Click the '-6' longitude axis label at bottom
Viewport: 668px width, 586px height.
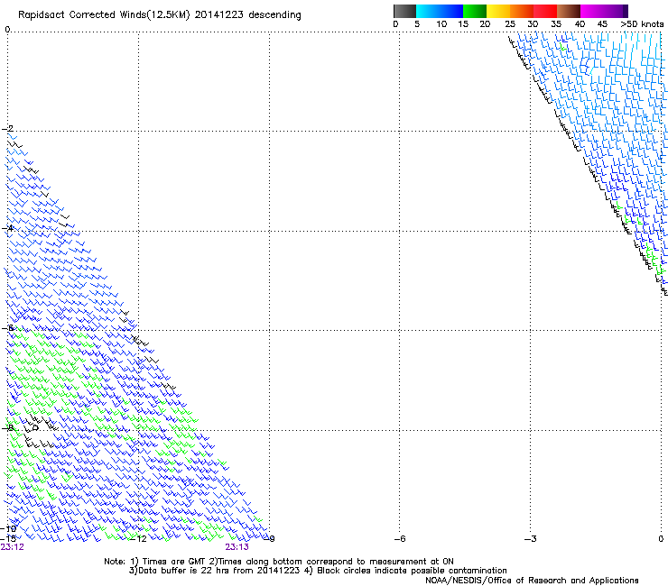pyautogui.click(x=399, y=539)
